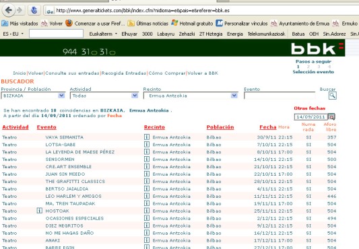Viewport: 359px width, 249px height.
Task: Open venue info icon in the HOSTOAK row
Action: (x=147, y=211)
